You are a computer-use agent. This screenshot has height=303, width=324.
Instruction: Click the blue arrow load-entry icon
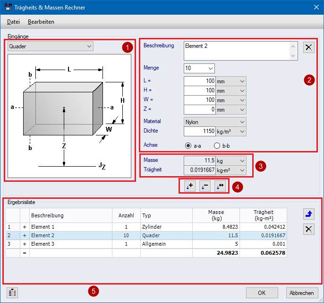pos(308,214)
